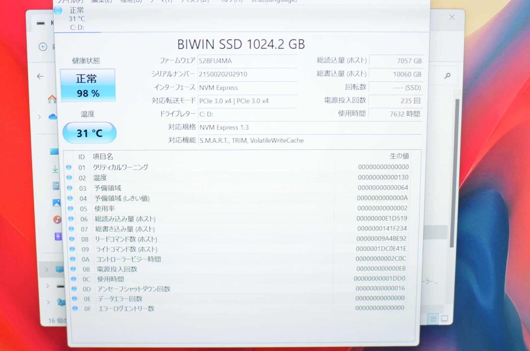Click the status circle for ライトコマンド数 (ホスト)
This screenshot has height=351, width=530.
click(x=72, y=249)
